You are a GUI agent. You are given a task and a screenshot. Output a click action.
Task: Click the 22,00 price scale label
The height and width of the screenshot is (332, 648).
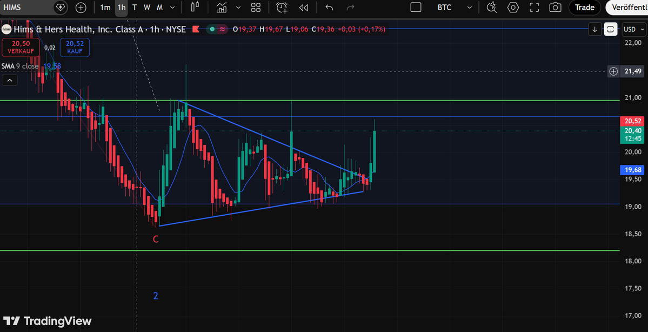(x=633, y=43)
